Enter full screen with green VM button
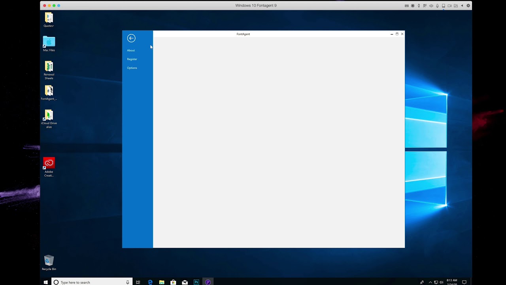 pos(54,6)
